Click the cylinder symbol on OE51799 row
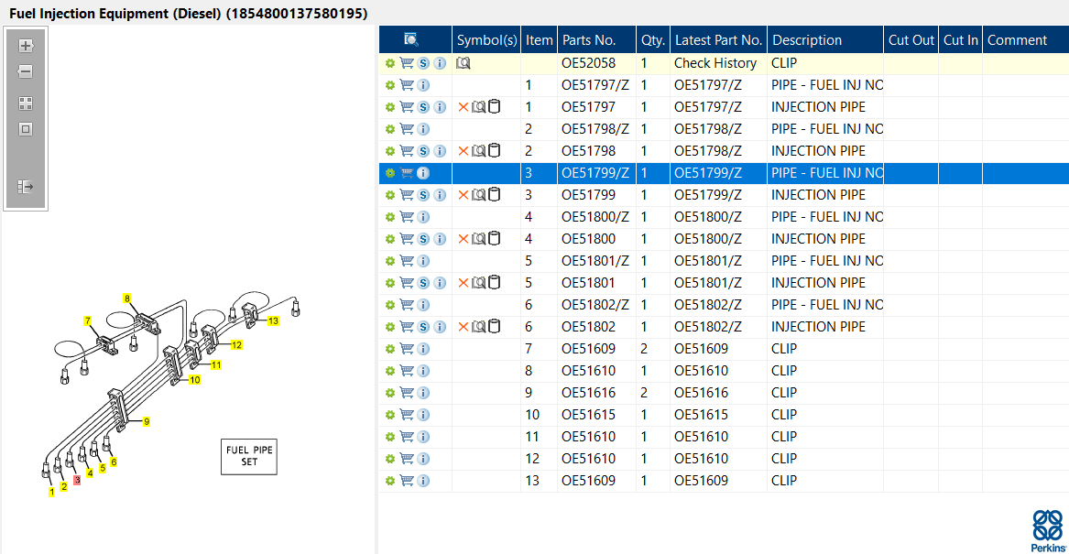This screenshot has width=1069, height=554. [x=495, y=195]
